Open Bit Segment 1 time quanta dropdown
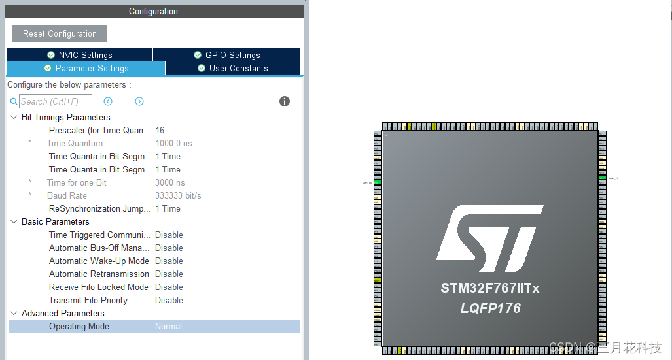The image size is (672, 360). point(168,157)
